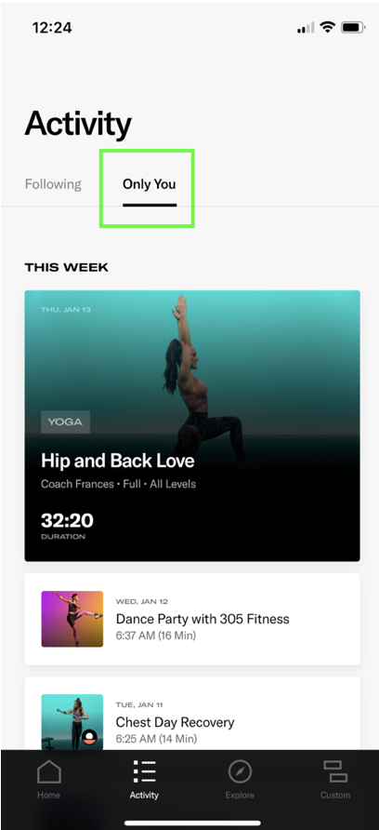The image size is (379, 830).
Task: Tap the Wi-Fi status icon
Action: coord(328,27)
